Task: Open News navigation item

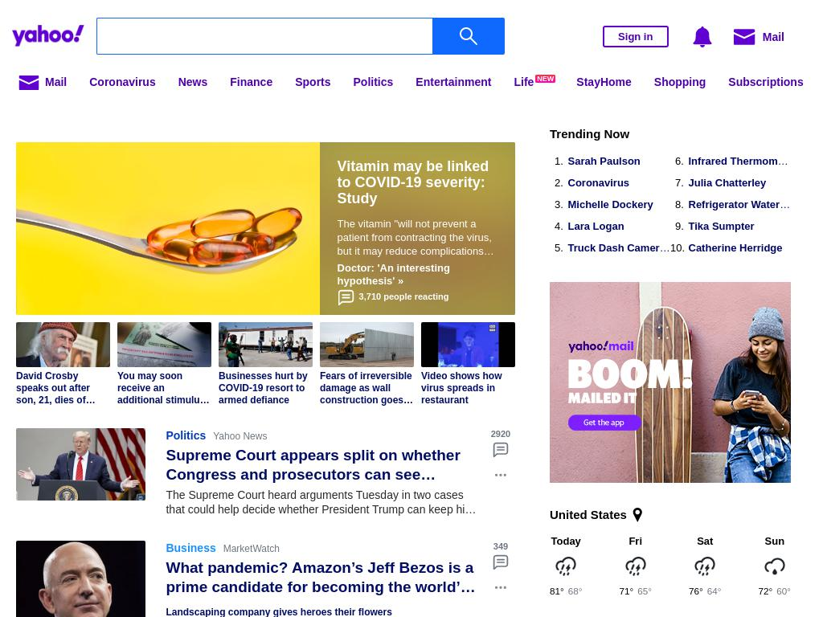Action: click(x=193, y=83)
